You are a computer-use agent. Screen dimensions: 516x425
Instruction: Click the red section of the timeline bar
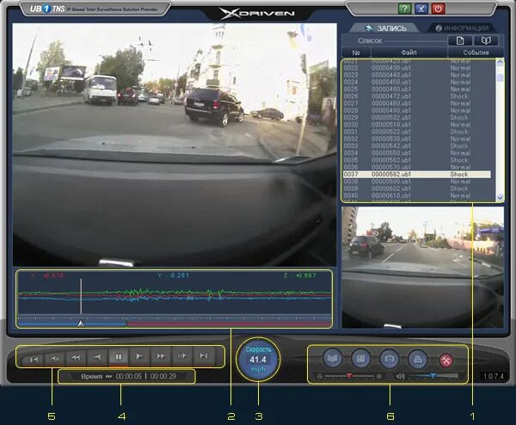pyautogui.click(x=229, y=324)
